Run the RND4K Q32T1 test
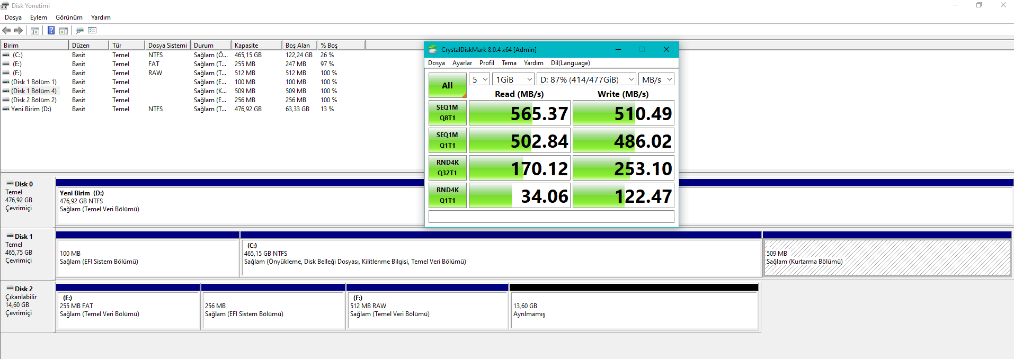The image size is (1014, 359). [447, 168]
